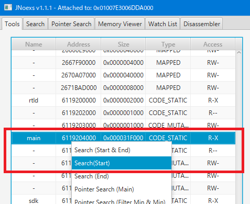
Task: Click CODE_STATIC type in rtld row
Action: [x=168, y=100]
